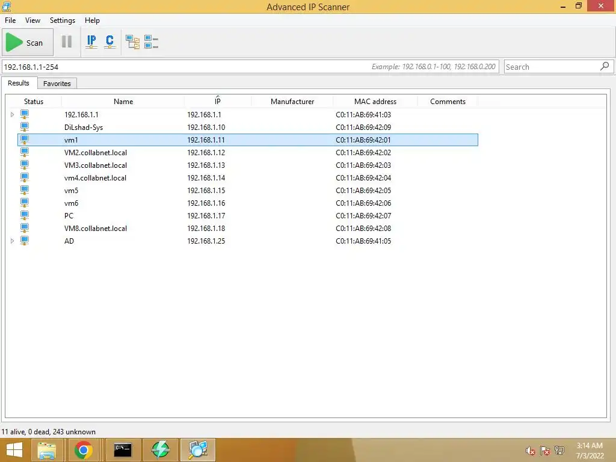616x462 pixels.
Task: Click the Collapse all list icon
Action: point(151,42)
